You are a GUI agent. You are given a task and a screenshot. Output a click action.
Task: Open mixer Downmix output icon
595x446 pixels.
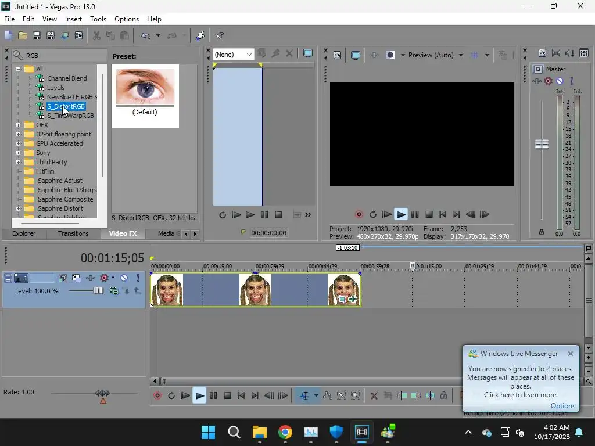[x=556, y=53]
